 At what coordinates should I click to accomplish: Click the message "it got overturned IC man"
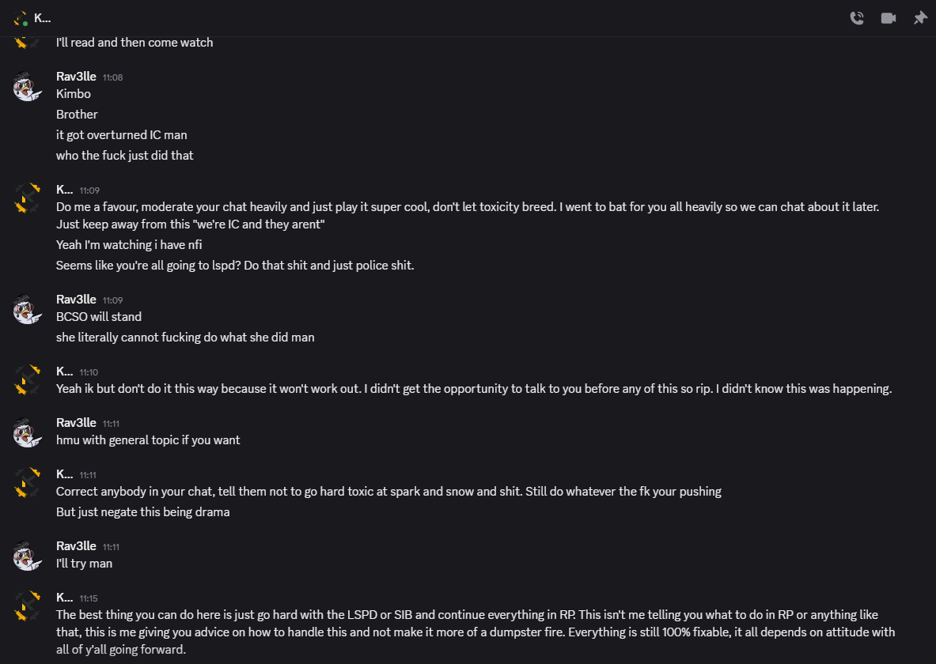click(122, 135)
